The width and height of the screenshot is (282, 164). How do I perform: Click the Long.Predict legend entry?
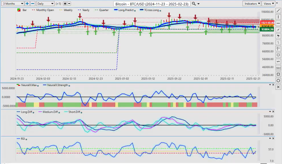(124, 10)
